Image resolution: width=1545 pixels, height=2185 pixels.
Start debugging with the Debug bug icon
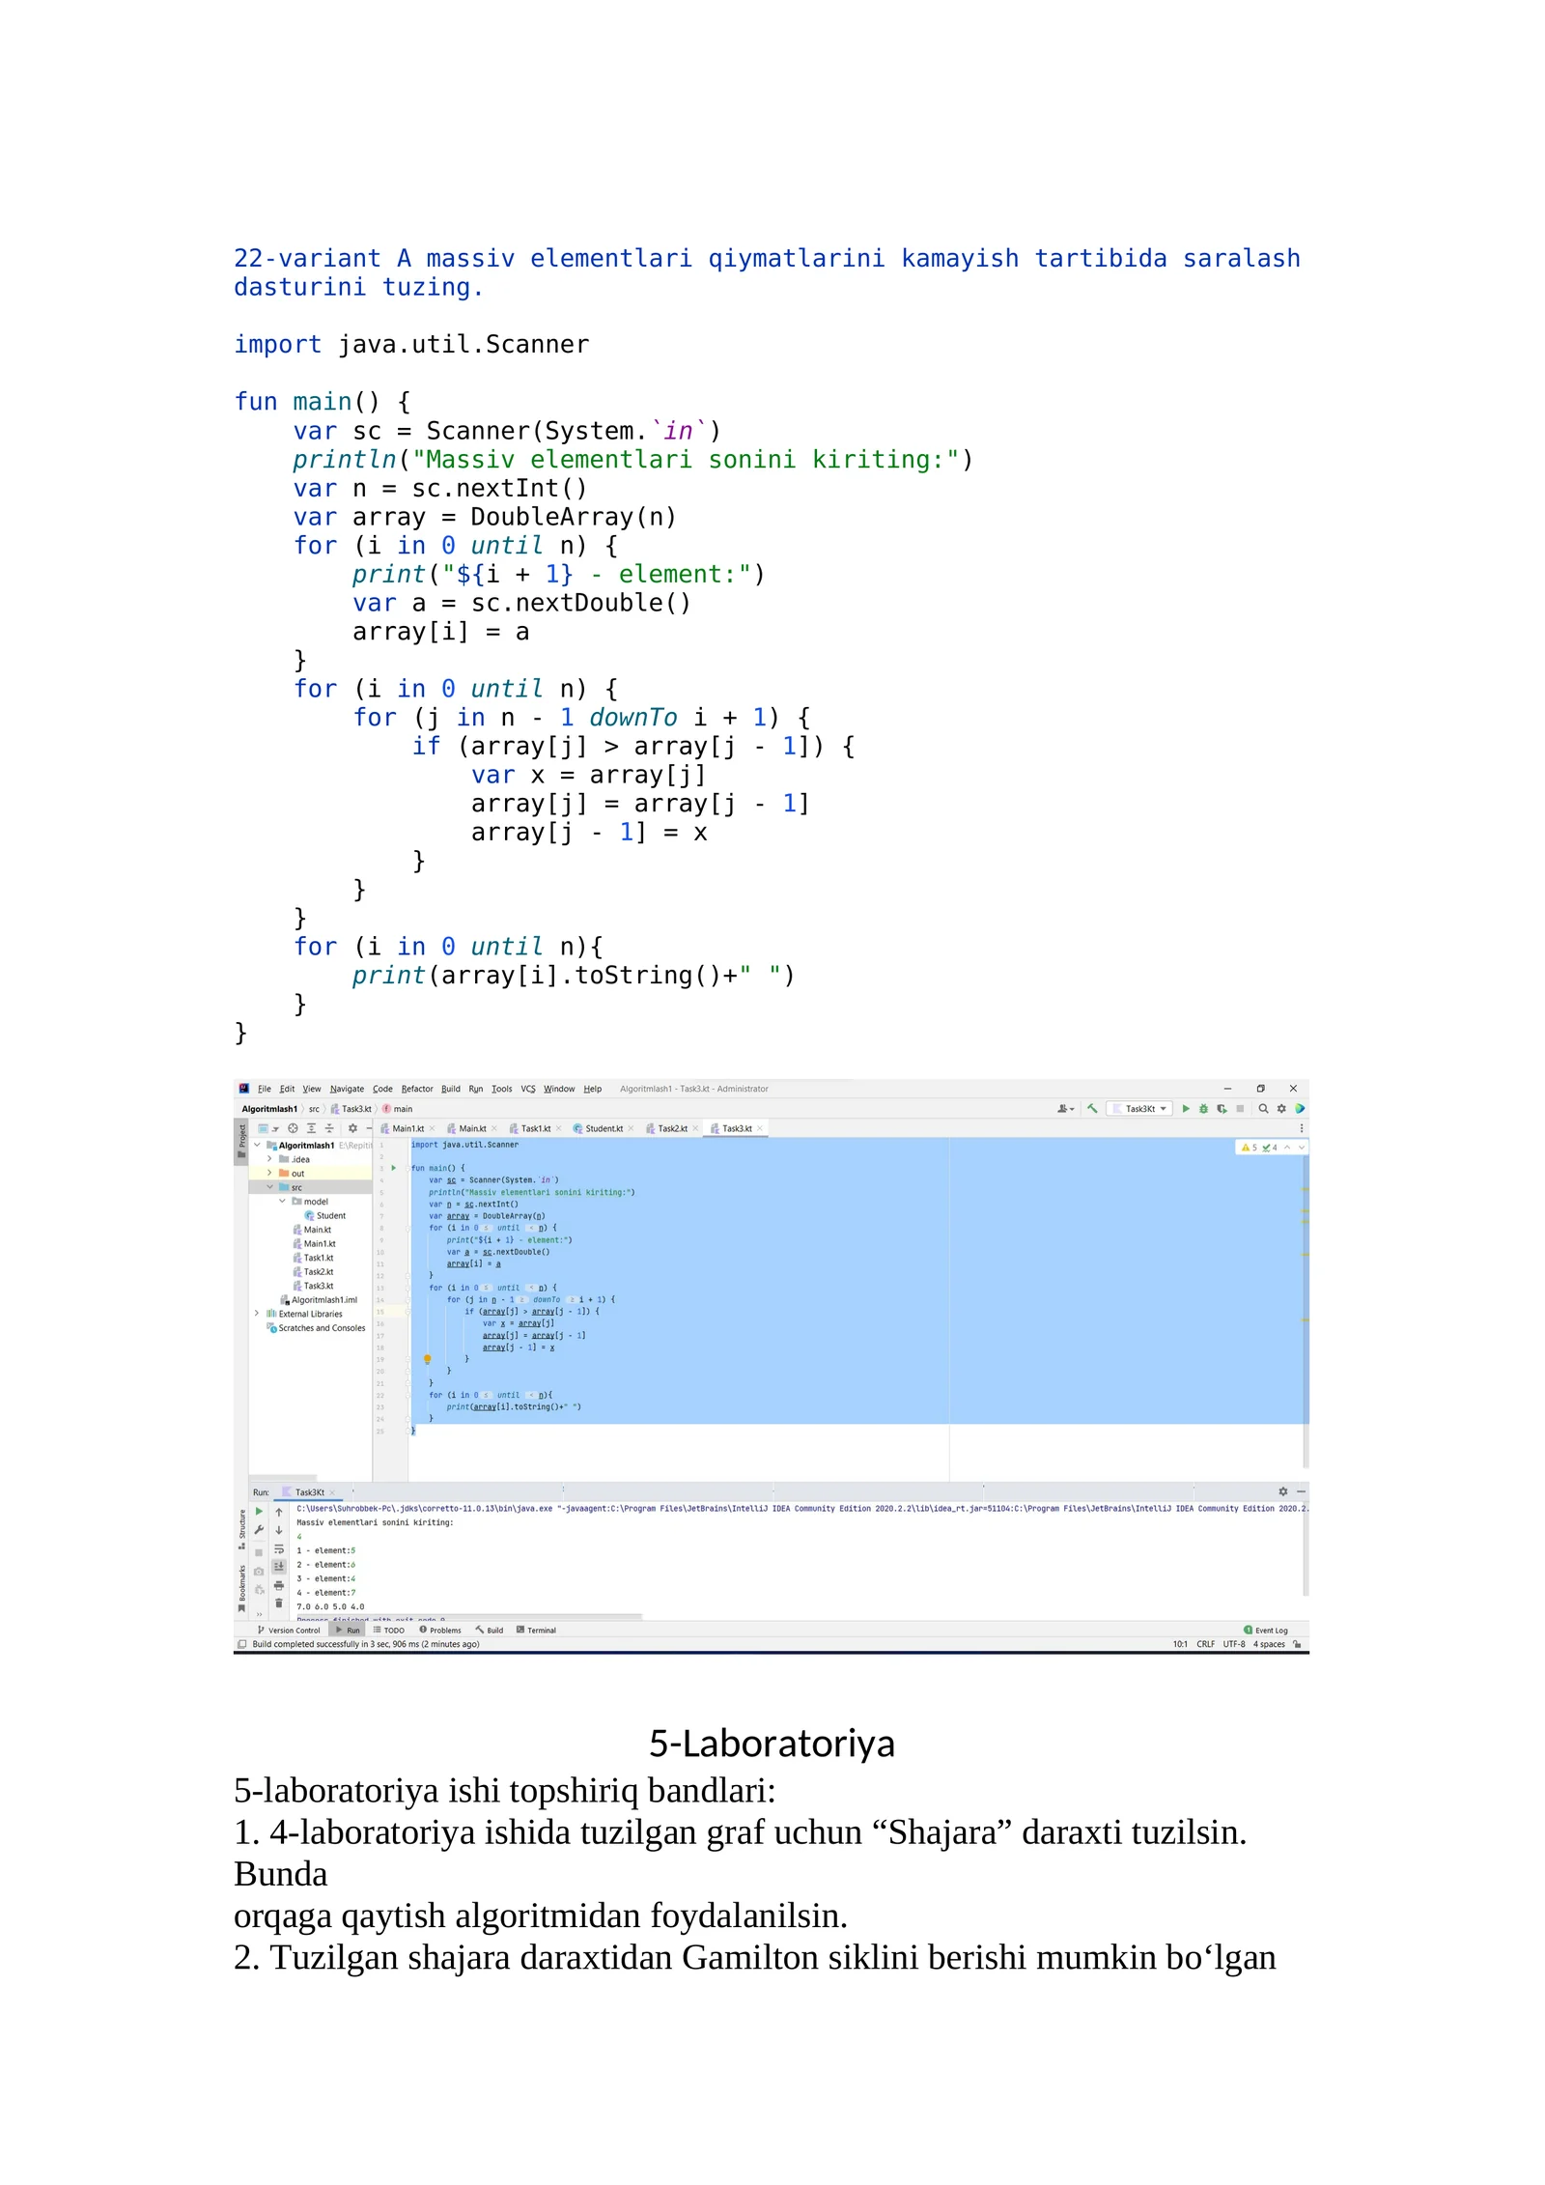(x=1203, y=1109)
